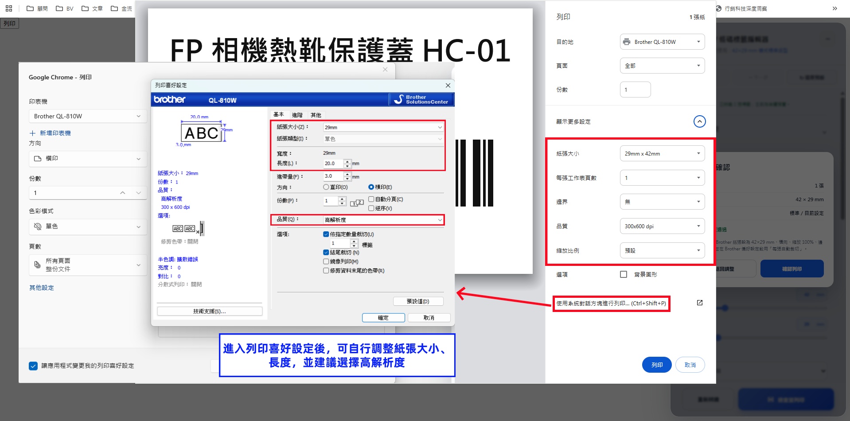Open the 文章 bookmark folder

(92, 8)
